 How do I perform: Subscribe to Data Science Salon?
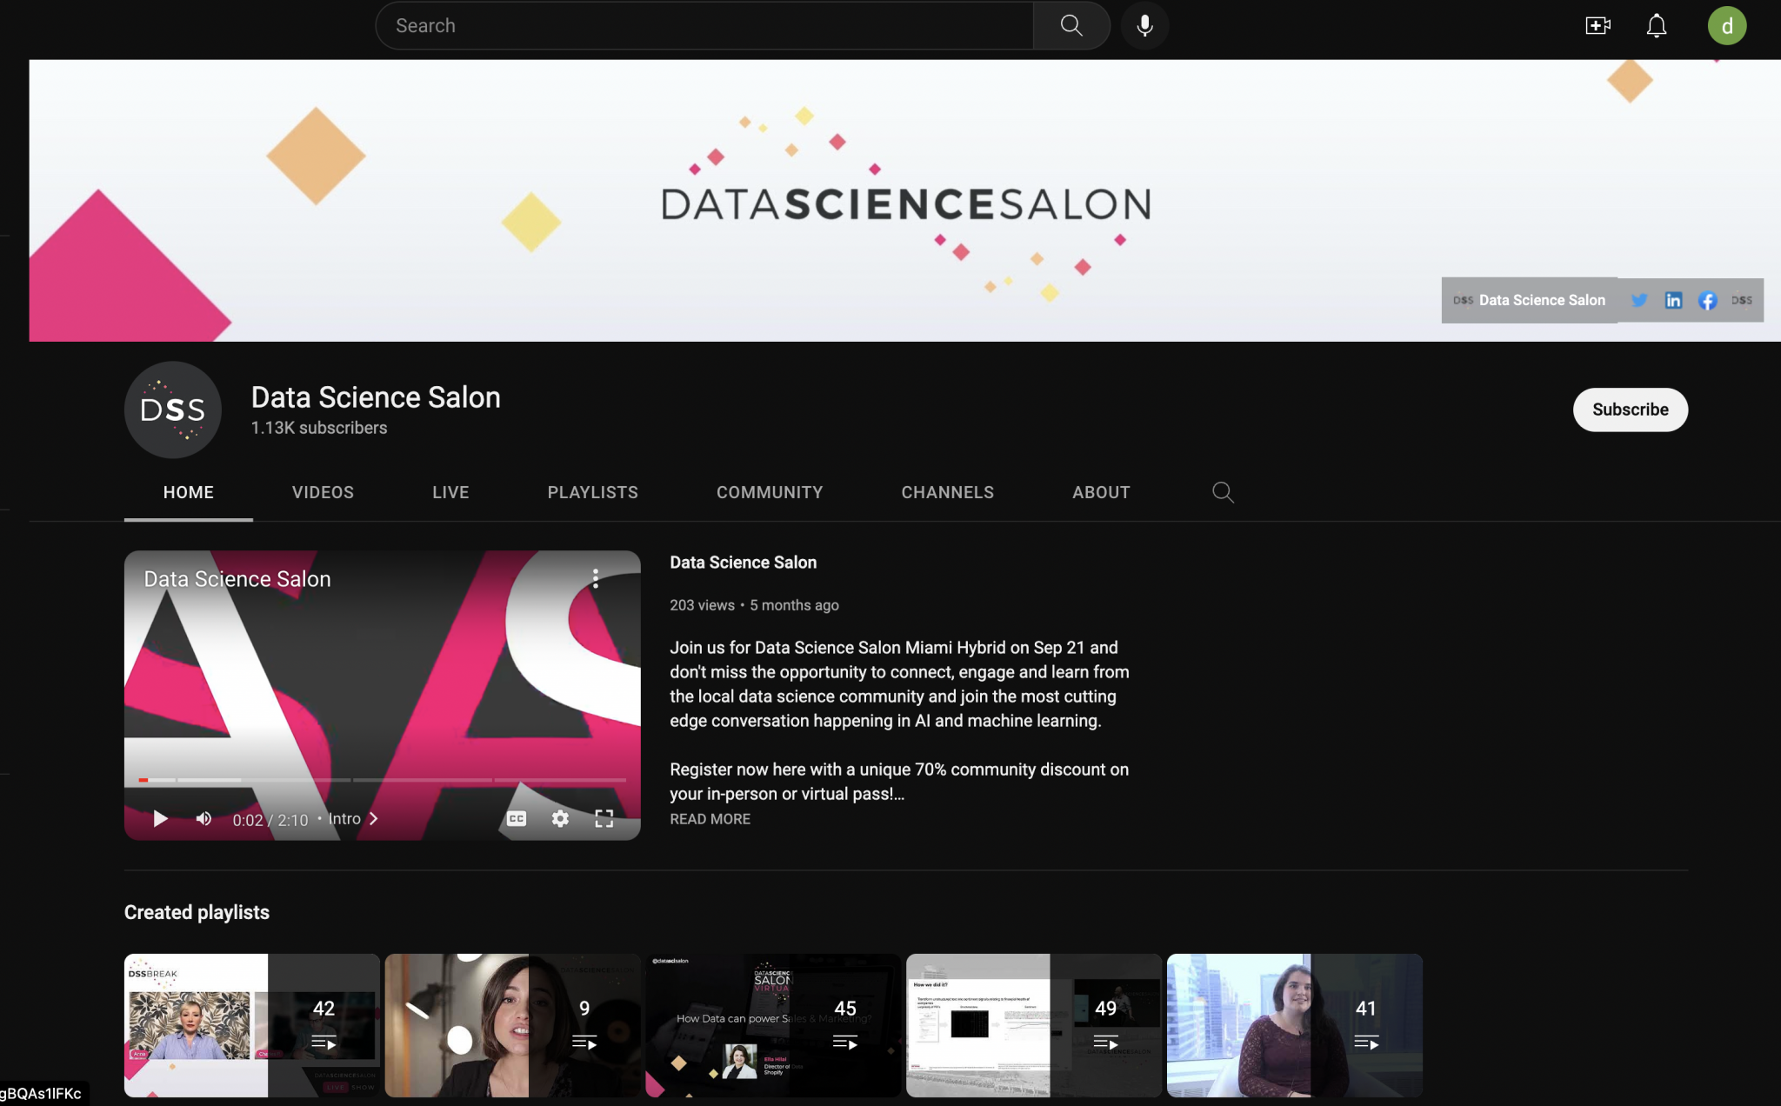(1630, 410)
